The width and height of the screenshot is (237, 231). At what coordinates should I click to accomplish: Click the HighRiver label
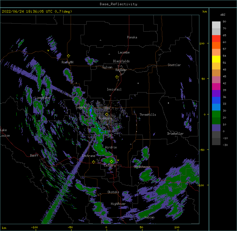pos(118,204)
